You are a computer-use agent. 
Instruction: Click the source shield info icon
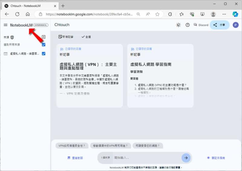(12, 37)
